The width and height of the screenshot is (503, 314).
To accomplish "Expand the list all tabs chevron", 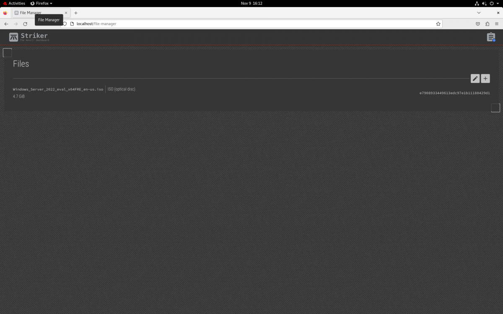I will (x=479, y=13).
